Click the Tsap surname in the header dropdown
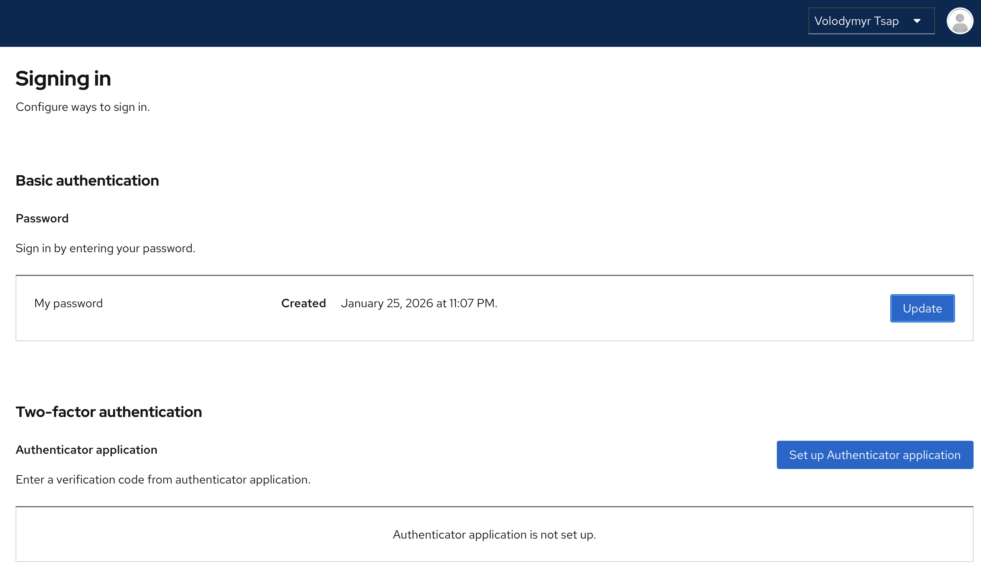The width and height of the screenshot is (981, 578). pyautogui.click(x=887, y=21)
